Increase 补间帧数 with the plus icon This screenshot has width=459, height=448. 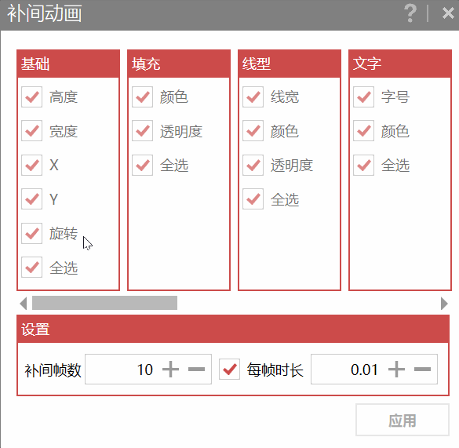click(x=171, y=370)
